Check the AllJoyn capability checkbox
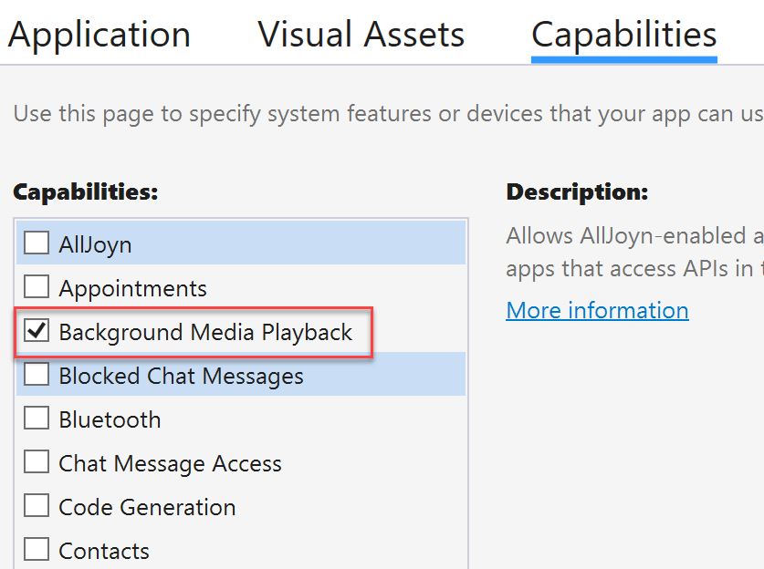 pos(37,243)
